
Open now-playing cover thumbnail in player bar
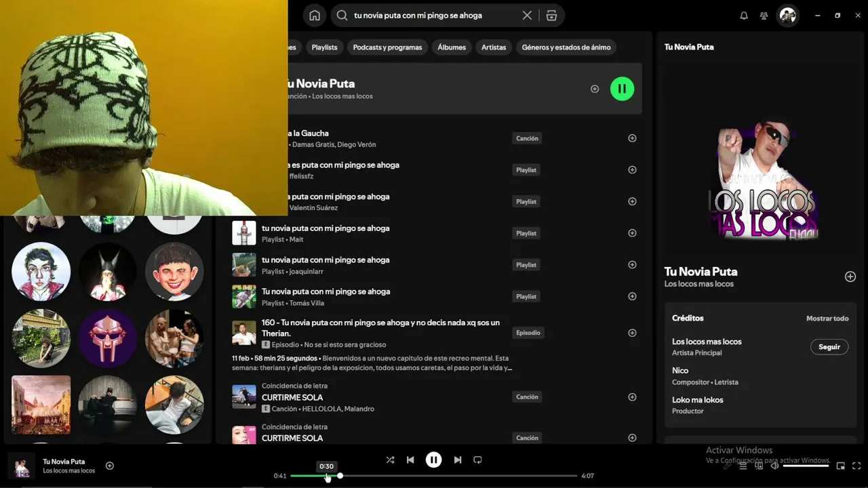tap(21, 466)
